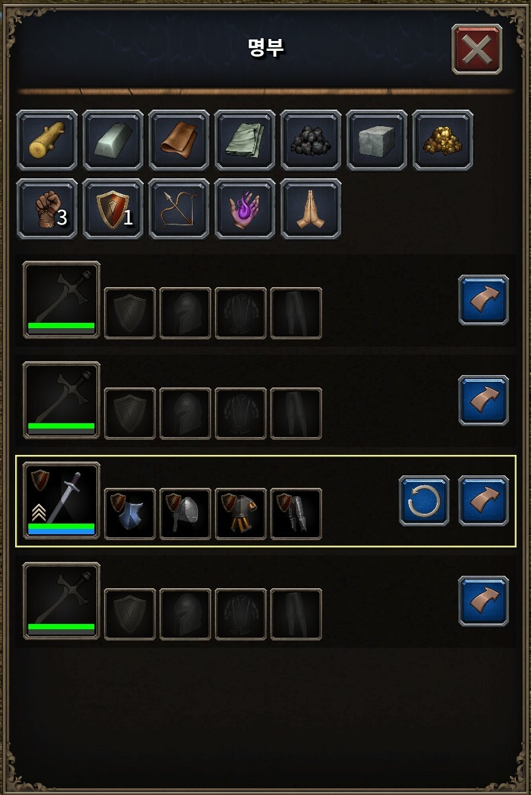The width and height of the screenshot is (531, 795).
Task: Select the folded cloth resource icon
Action: click(x=245, y=140)
